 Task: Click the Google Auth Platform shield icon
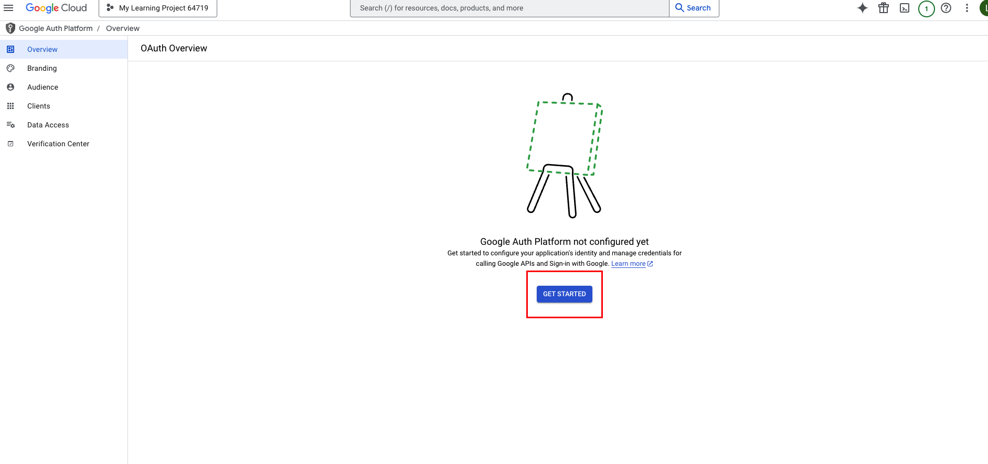[x=10, y=28]
